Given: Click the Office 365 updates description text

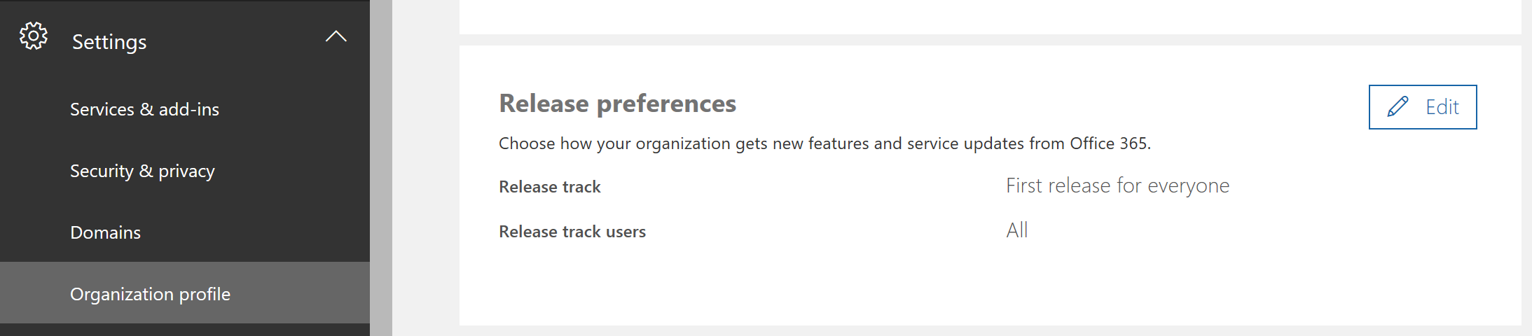Looking at the screenshot, I should click(824, 143).
